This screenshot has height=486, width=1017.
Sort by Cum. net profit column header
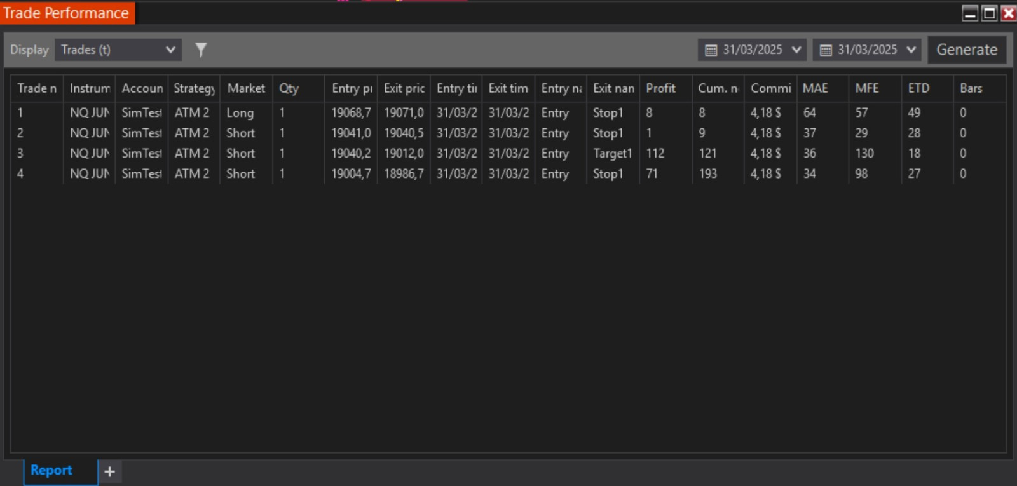click(x=718, y=88)
